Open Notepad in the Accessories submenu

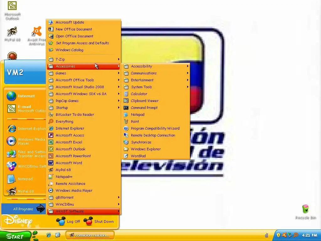click(156, 115)
